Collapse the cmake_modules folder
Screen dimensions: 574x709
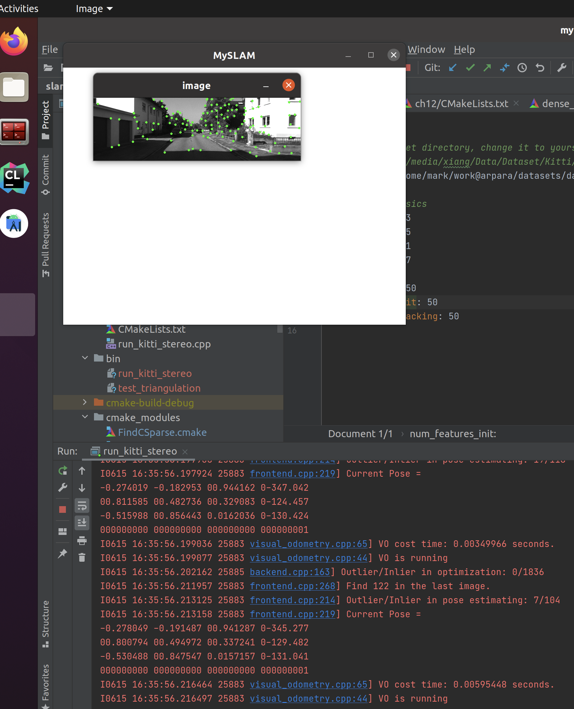(85, 417)
